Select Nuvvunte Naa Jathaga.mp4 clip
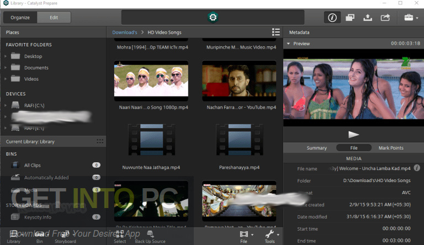Viewport: 424px width, 245px height. [151, 140]
